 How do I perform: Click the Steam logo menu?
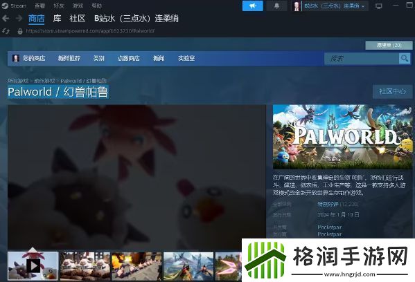[14, 6]
